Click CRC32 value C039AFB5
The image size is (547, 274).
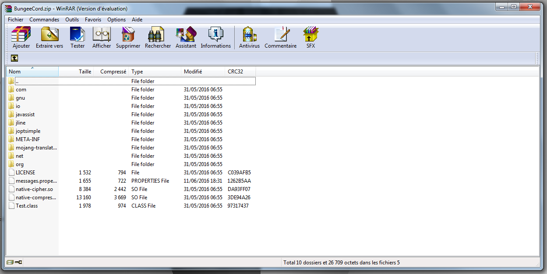pyautogui.click(x=239, y=172)
